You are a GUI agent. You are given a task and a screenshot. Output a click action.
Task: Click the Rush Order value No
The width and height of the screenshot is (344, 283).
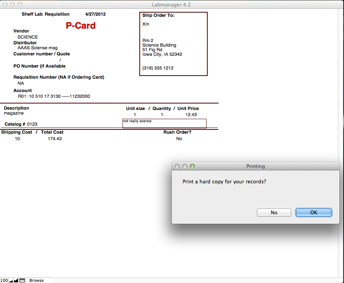click(179, 139)
